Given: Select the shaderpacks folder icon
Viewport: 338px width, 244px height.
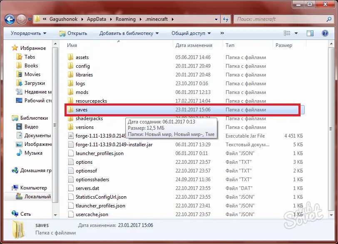Looking at the screenshot, I should tap(70, 119).
